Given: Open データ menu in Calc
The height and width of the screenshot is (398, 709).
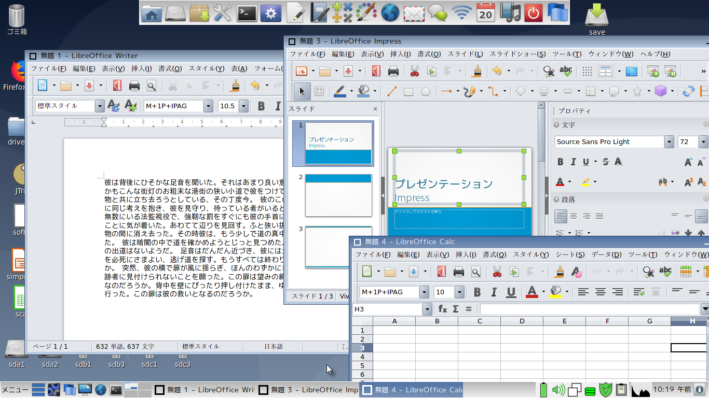Looking at the screenshot, I should [x=606, y=254].
